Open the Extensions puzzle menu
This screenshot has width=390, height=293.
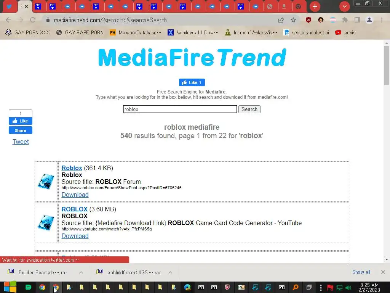[345, 20]
